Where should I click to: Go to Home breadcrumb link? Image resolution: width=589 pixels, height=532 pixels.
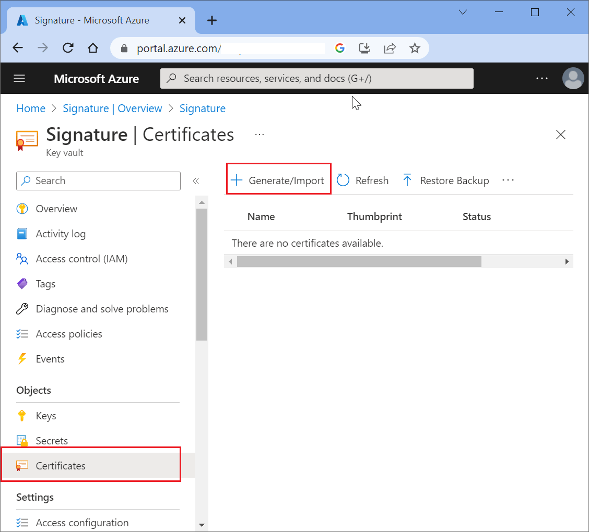(31, 108)
